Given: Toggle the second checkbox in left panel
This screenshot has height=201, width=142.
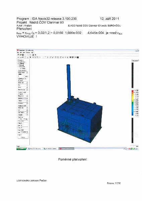Looking at the screenshot, I should (x=18, y=62).
